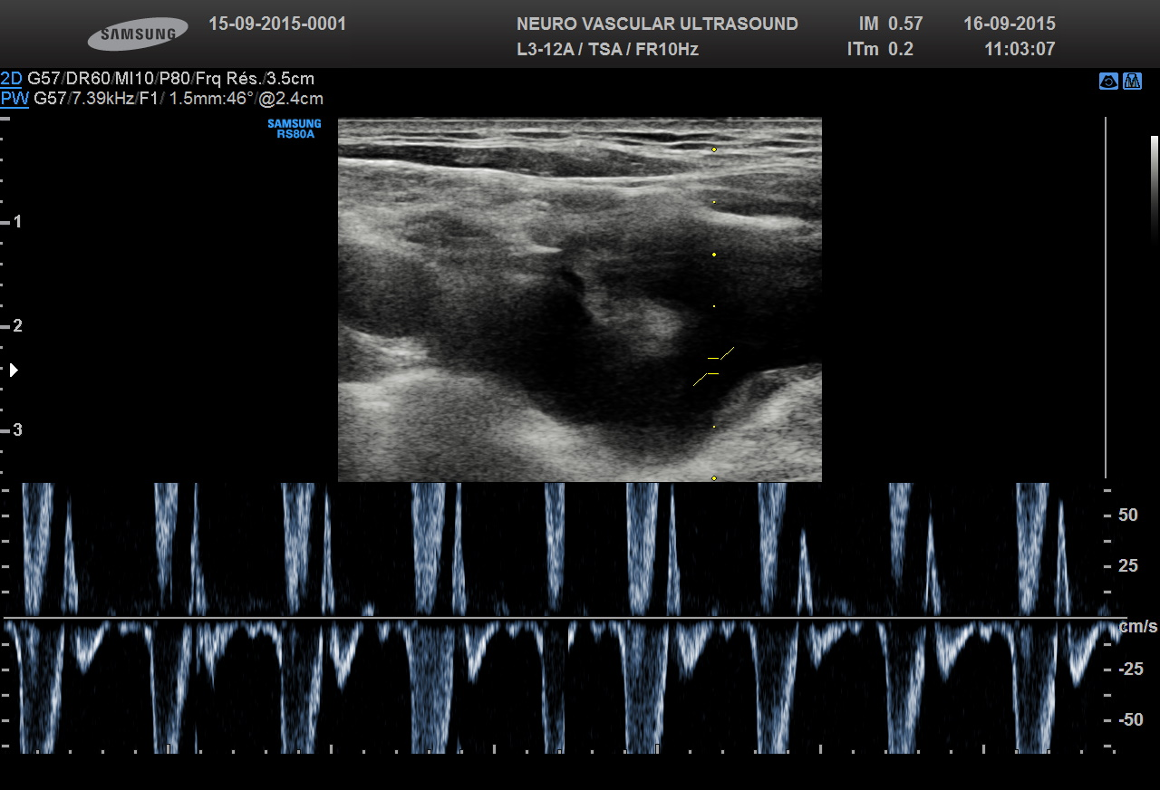1160x790 pixels.
Task: Select the 2D mode label
Action: (x=11, y=79)
